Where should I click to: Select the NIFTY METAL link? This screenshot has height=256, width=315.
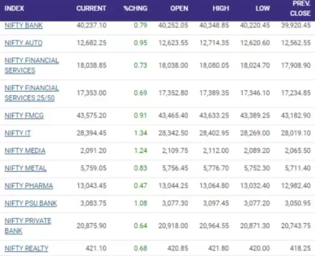tap(25, 168)
